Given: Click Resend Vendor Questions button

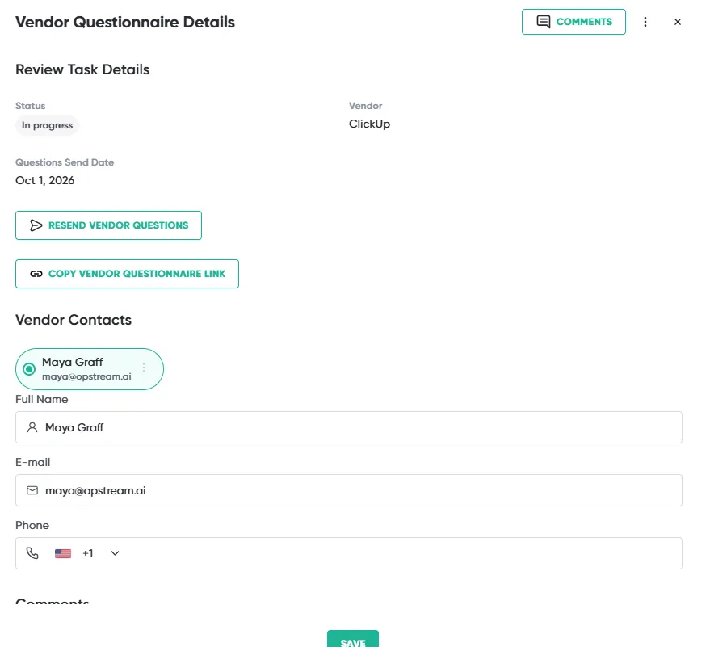Looking at the screenshot, I should point(108,225).
